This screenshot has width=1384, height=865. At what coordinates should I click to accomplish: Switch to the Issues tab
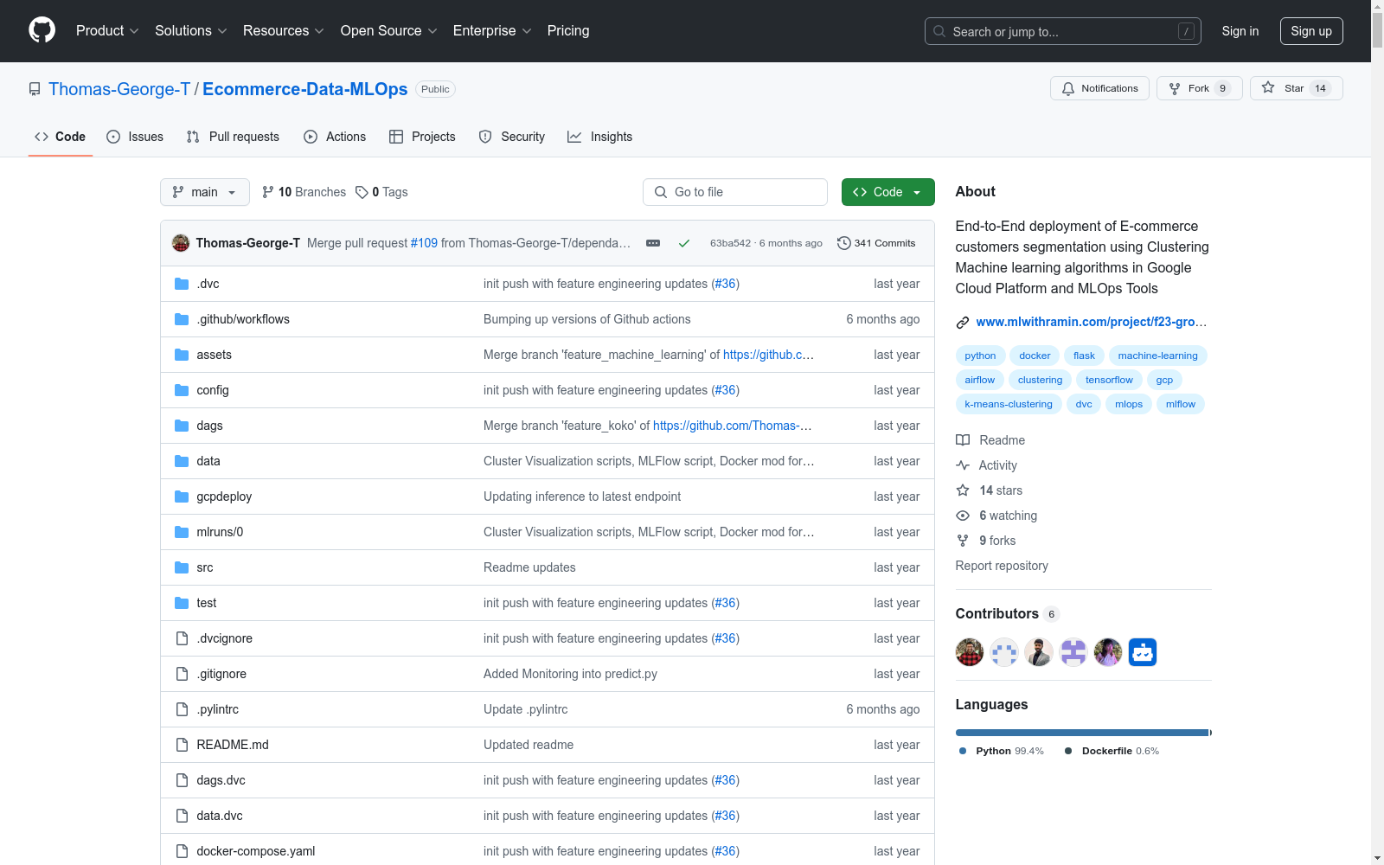[x=135, y=137]
